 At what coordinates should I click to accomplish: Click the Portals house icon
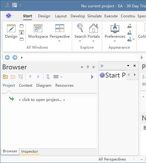[94, 28]
